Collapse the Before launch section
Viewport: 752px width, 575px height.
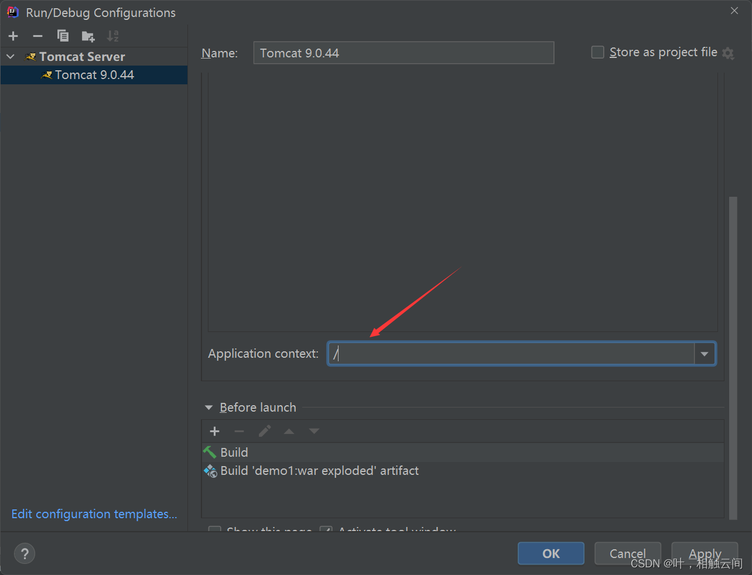pyautogui.click(x=208, y=408)
